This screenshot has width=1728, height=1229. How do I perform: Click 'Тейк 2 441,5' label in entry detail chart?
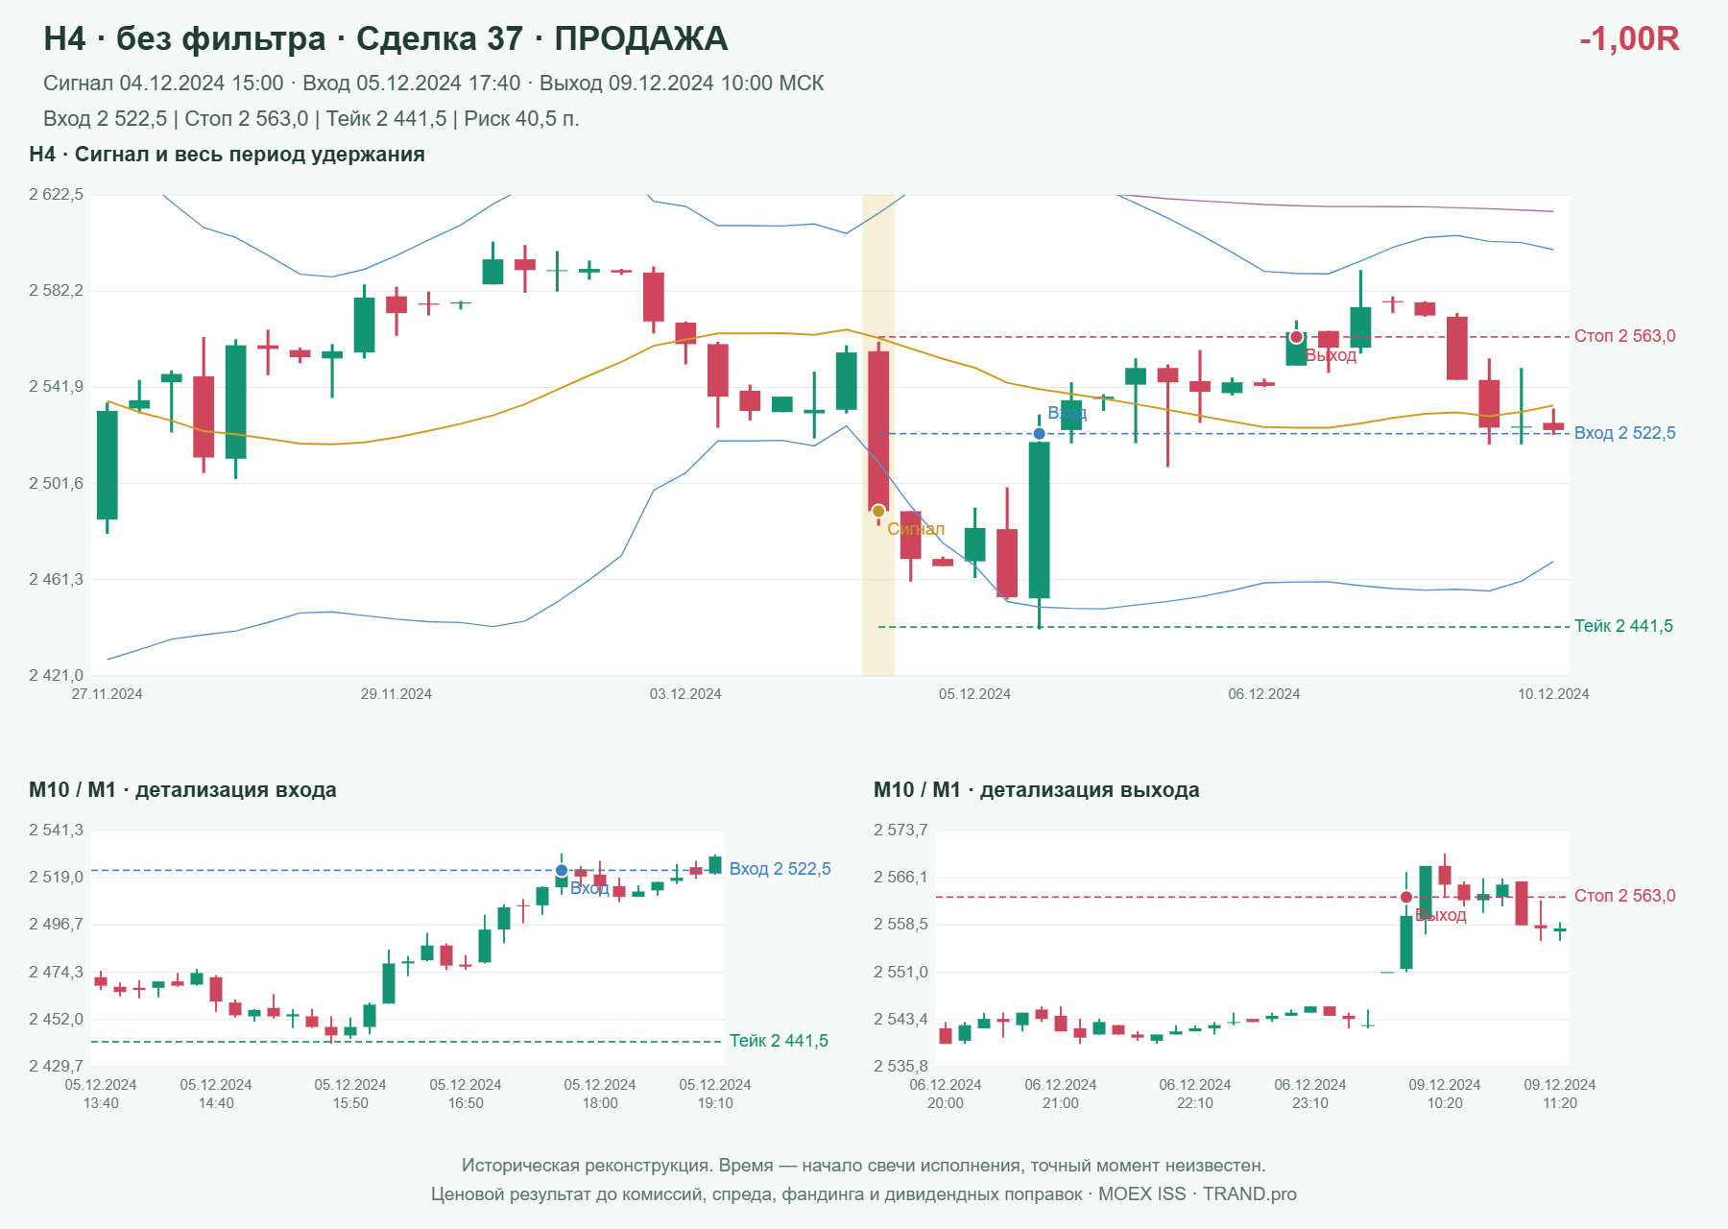(779, 1041)
